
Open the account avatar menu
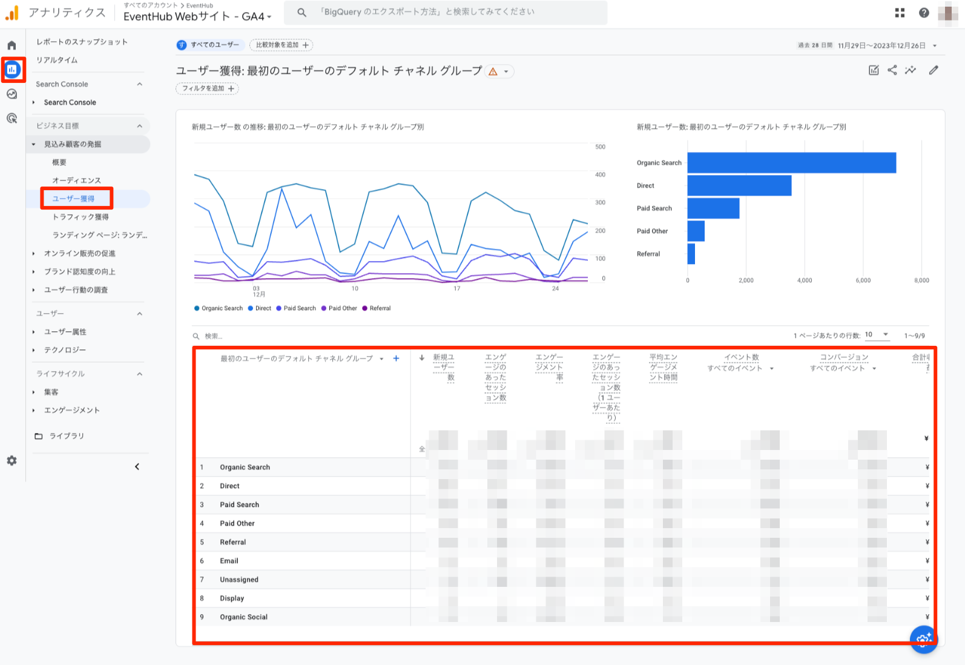point(947,13)
